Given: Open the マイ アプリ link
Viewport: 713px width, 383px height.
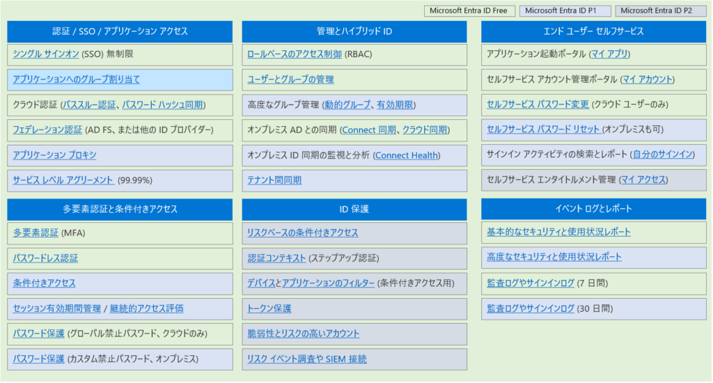Looking at the screenshot, I should [609, 54].
